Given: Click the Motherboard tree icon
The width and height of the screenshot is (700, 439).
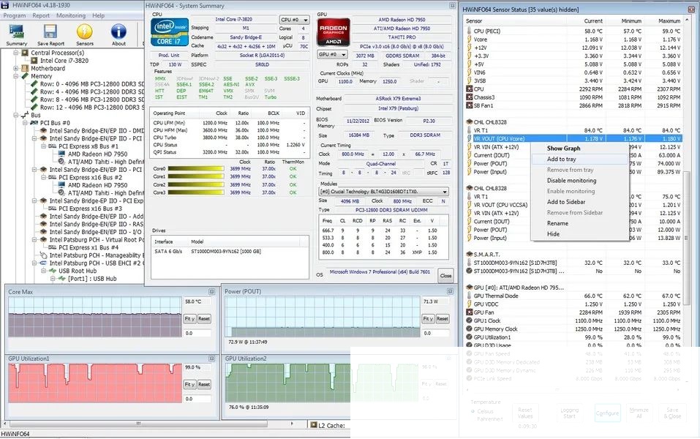Looking at the screenshot, I should pos(26,68).
